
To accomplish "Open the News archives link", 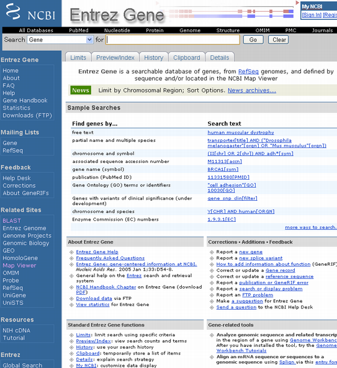I will [x=252, y=90].
